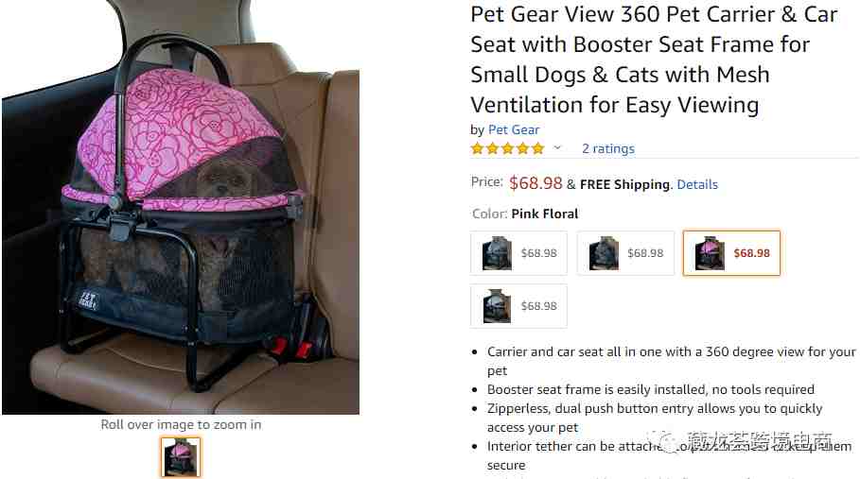Open the FREE Shipping Details link

[697, 184]
